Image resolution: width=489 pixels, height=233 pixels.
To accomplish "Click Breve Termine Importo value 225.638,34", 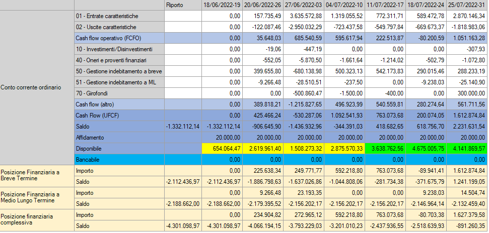I will pyautogui.click(x=263, y=171).
